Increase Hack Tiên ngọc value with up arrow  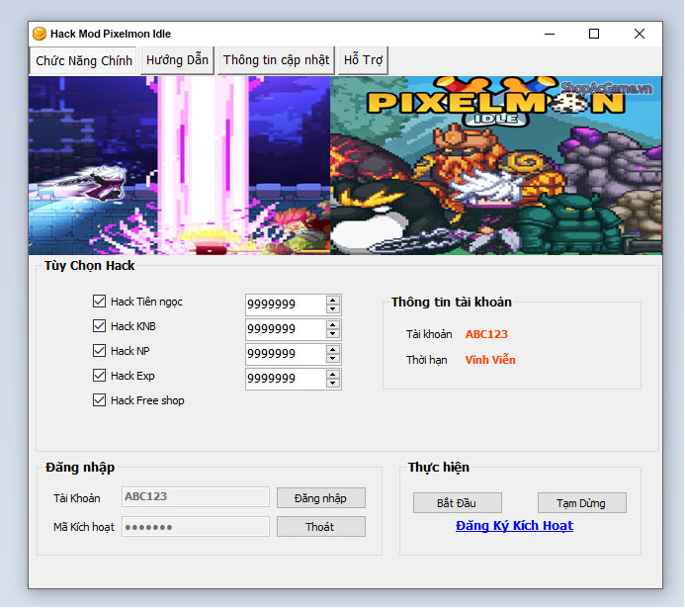coord(332,301)
